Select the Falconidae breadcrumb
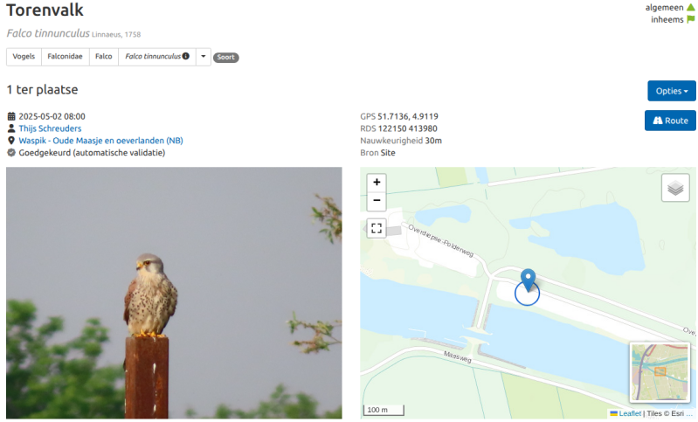 65,57
